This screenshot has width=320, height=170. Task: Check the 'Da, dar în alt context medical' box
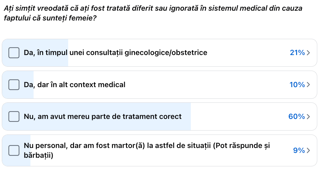(x=14, y=85)
